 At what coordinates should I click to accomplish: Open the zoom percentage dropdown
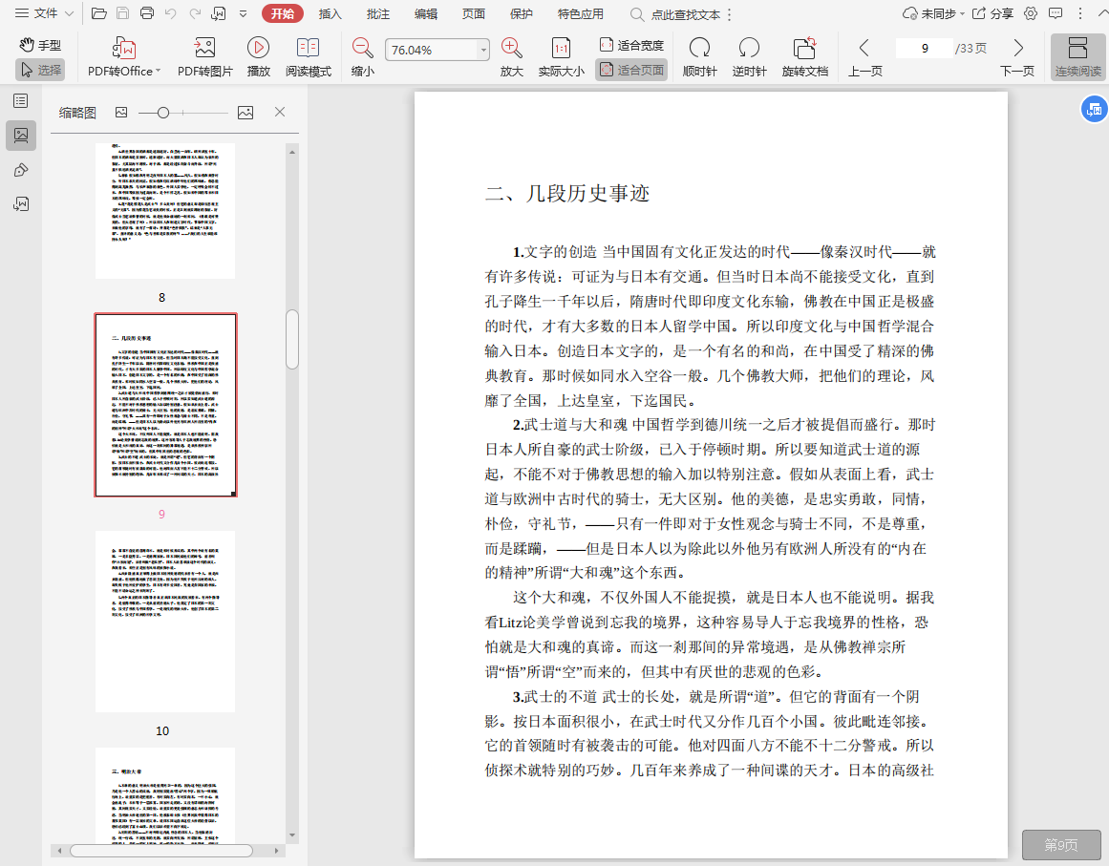tap(483, 50)
